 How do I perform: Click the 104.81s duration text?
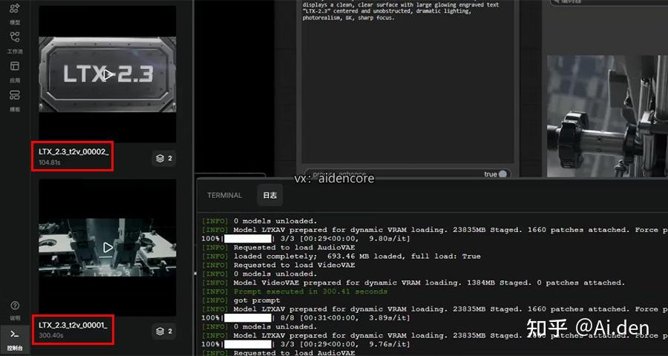pyautogui.click(x=50, y=162)
